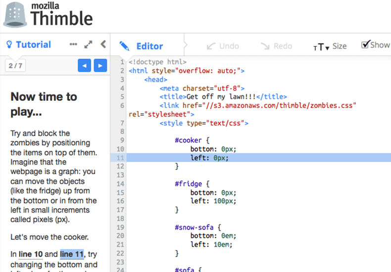Select line number 15 in gutter
The width and height of the screenshot is (391, 272).
click(x=120, y=192)
